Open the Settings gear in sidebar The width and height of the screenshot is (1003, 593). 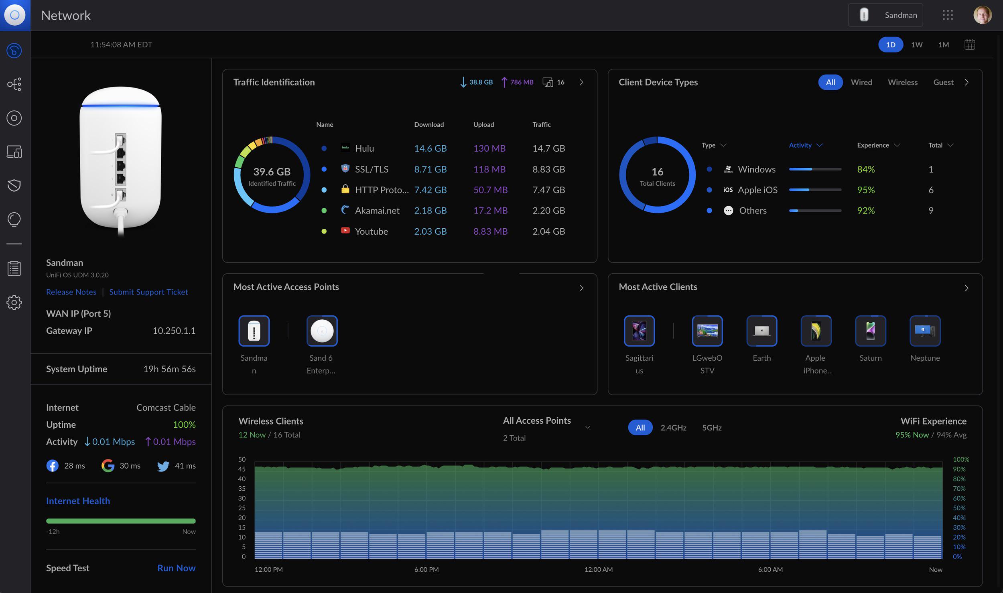tap(14, 303)
